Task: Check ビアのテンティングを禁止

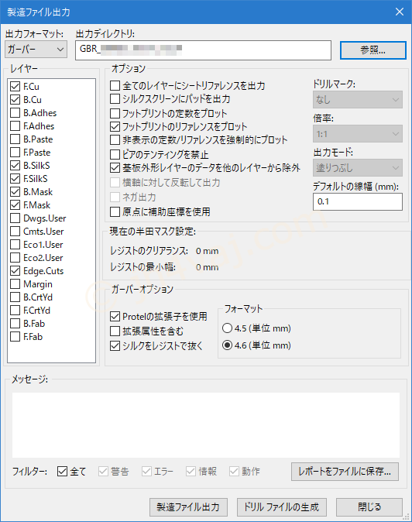Action: pos(115,154)
